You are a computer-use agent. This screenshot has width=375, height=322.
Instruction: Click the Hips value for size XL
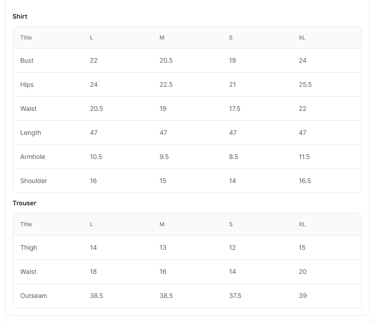[x=305, y=84]
